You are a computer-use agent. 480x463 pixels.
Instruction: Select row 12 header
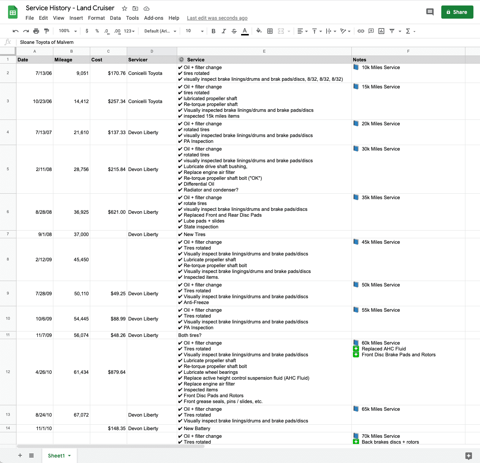pos(8,372)
